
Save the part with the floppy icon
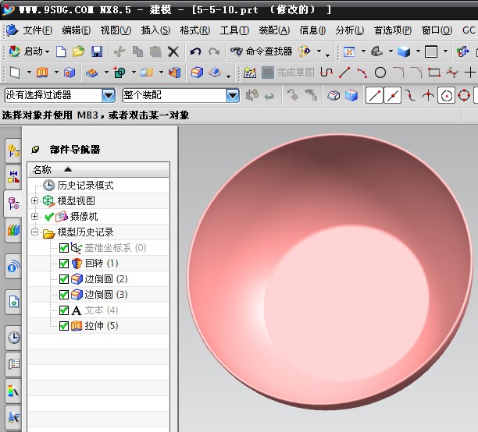click(x=97, y=51)
